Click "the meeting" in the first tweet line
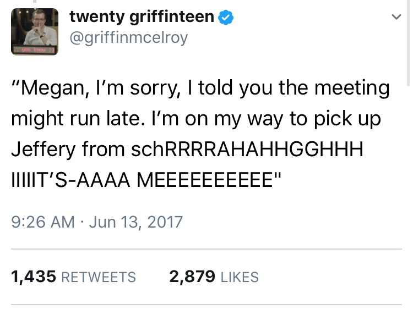The image size is (413, 315). click(336, 89)
